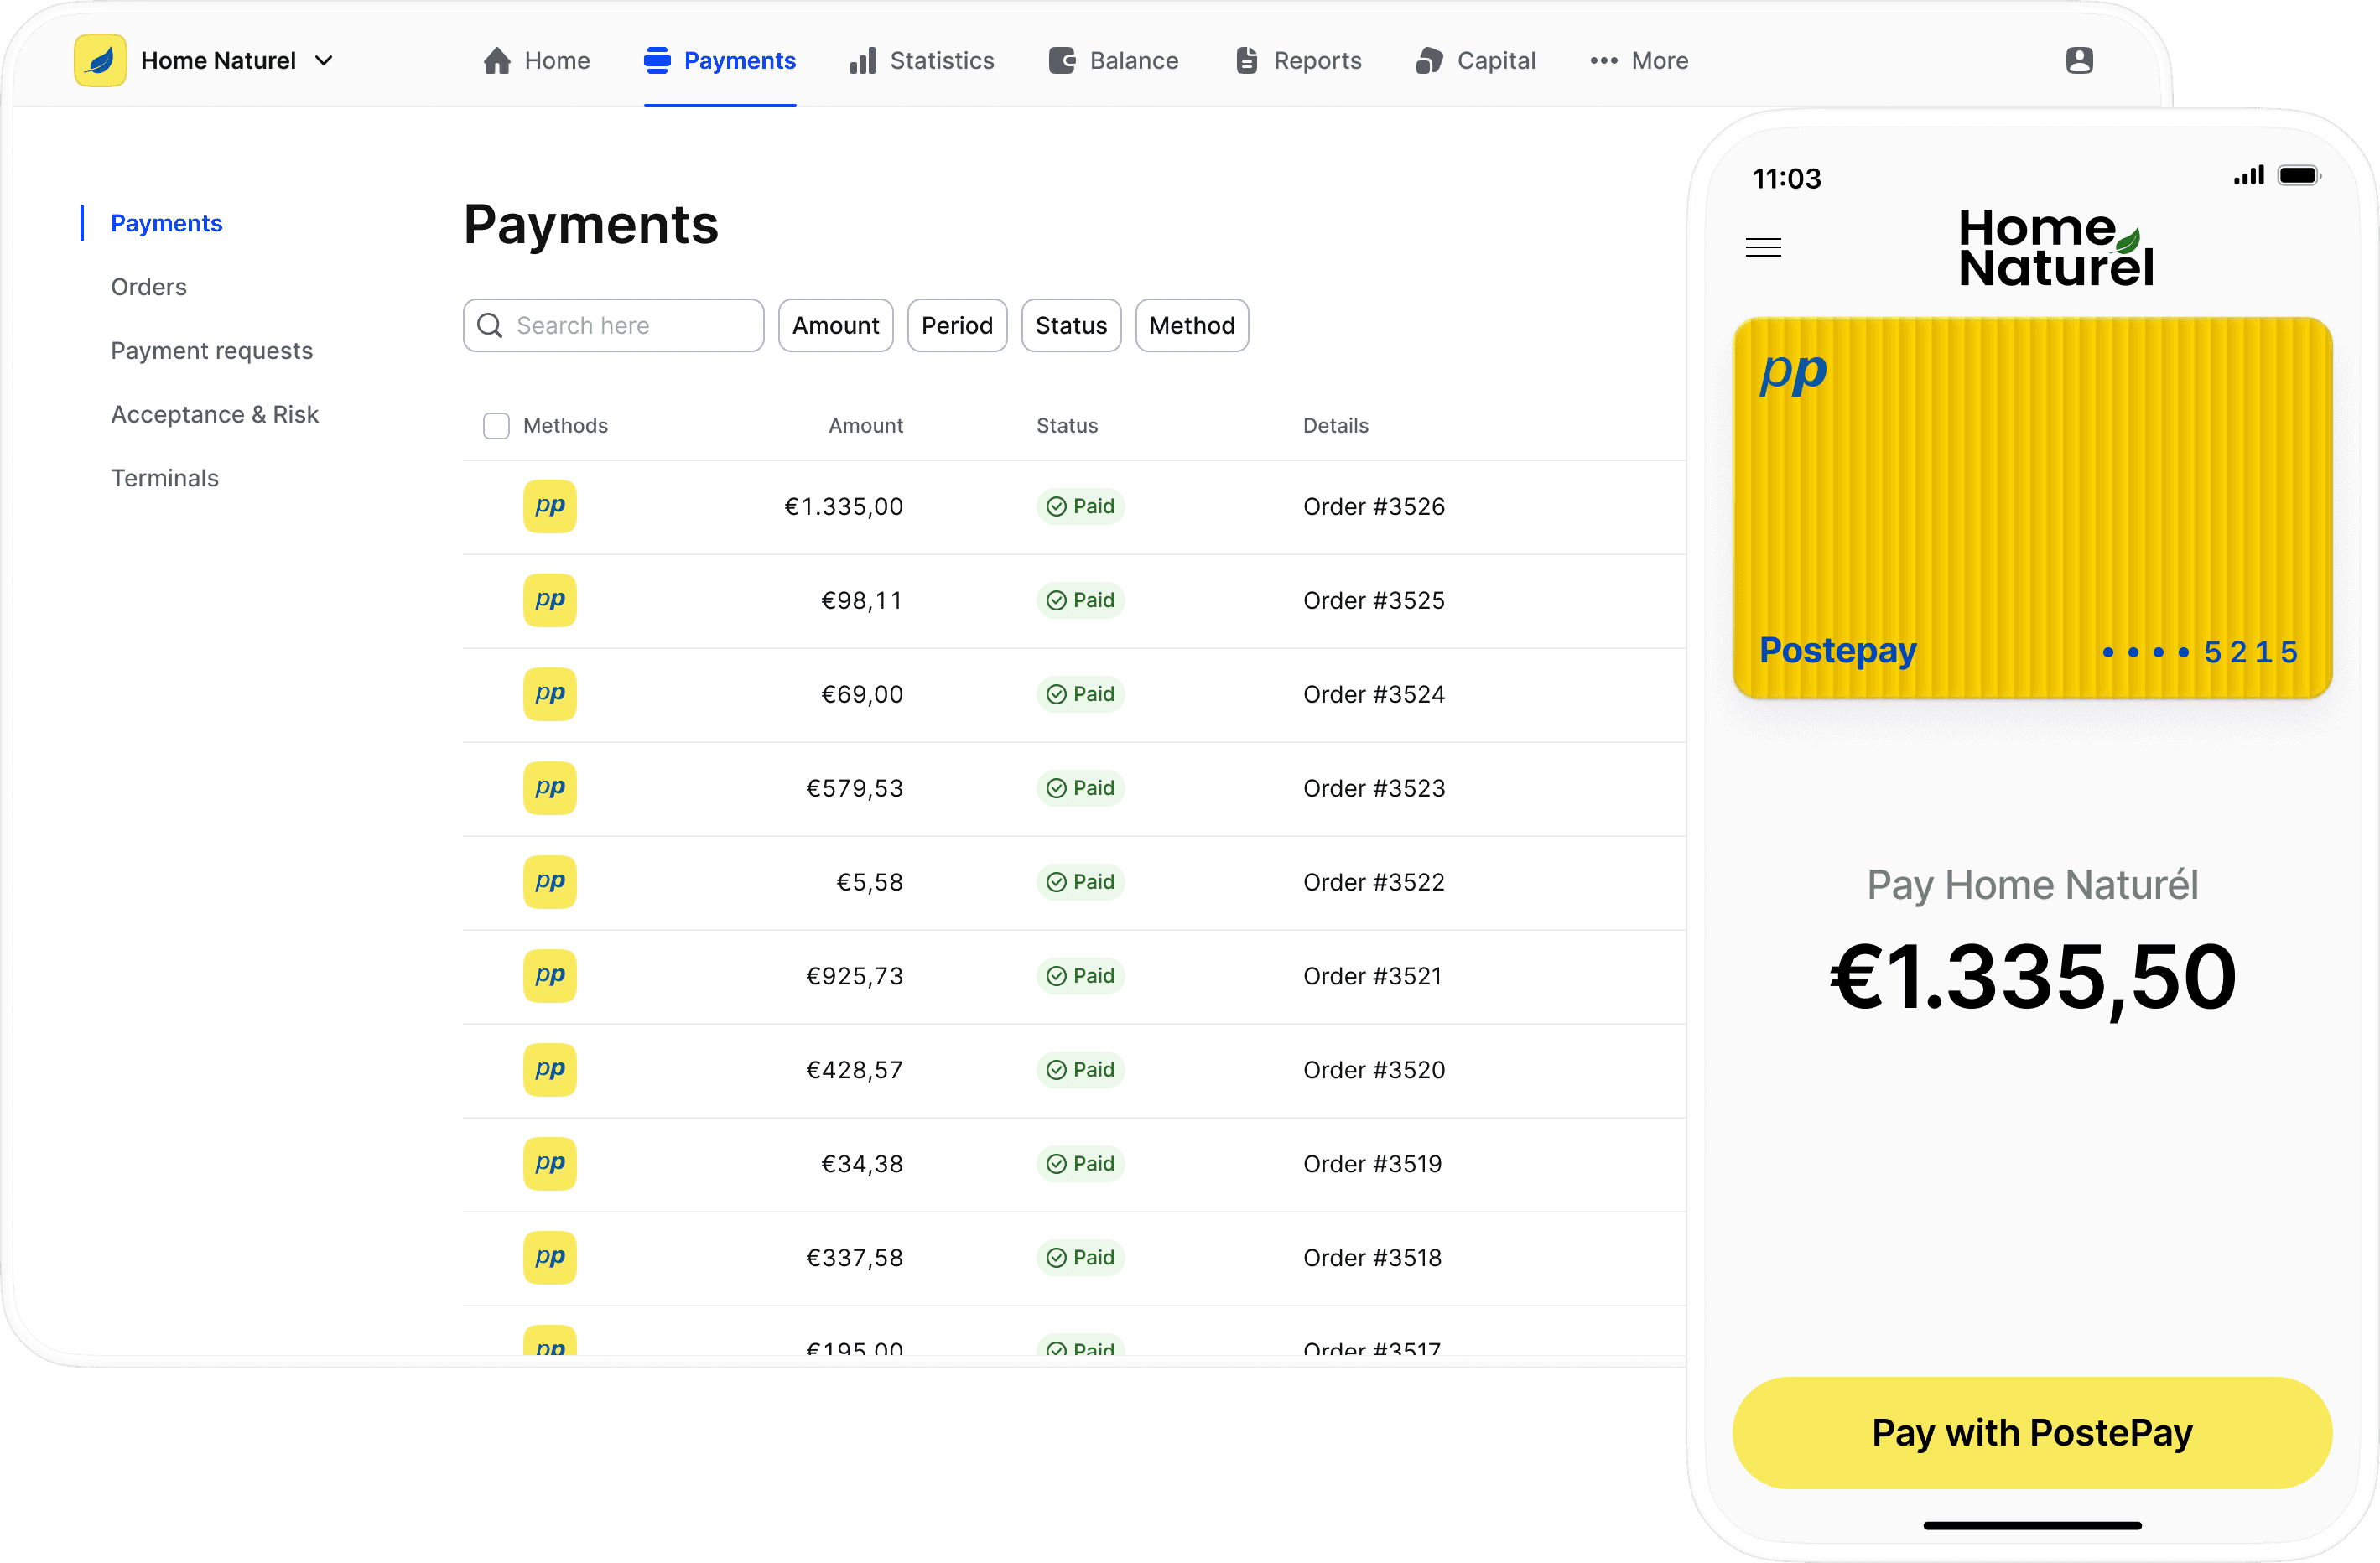Screen dimensions: 2380x1563
Task: Click the Postepay icon next to Order #3526
Action: 549,506
